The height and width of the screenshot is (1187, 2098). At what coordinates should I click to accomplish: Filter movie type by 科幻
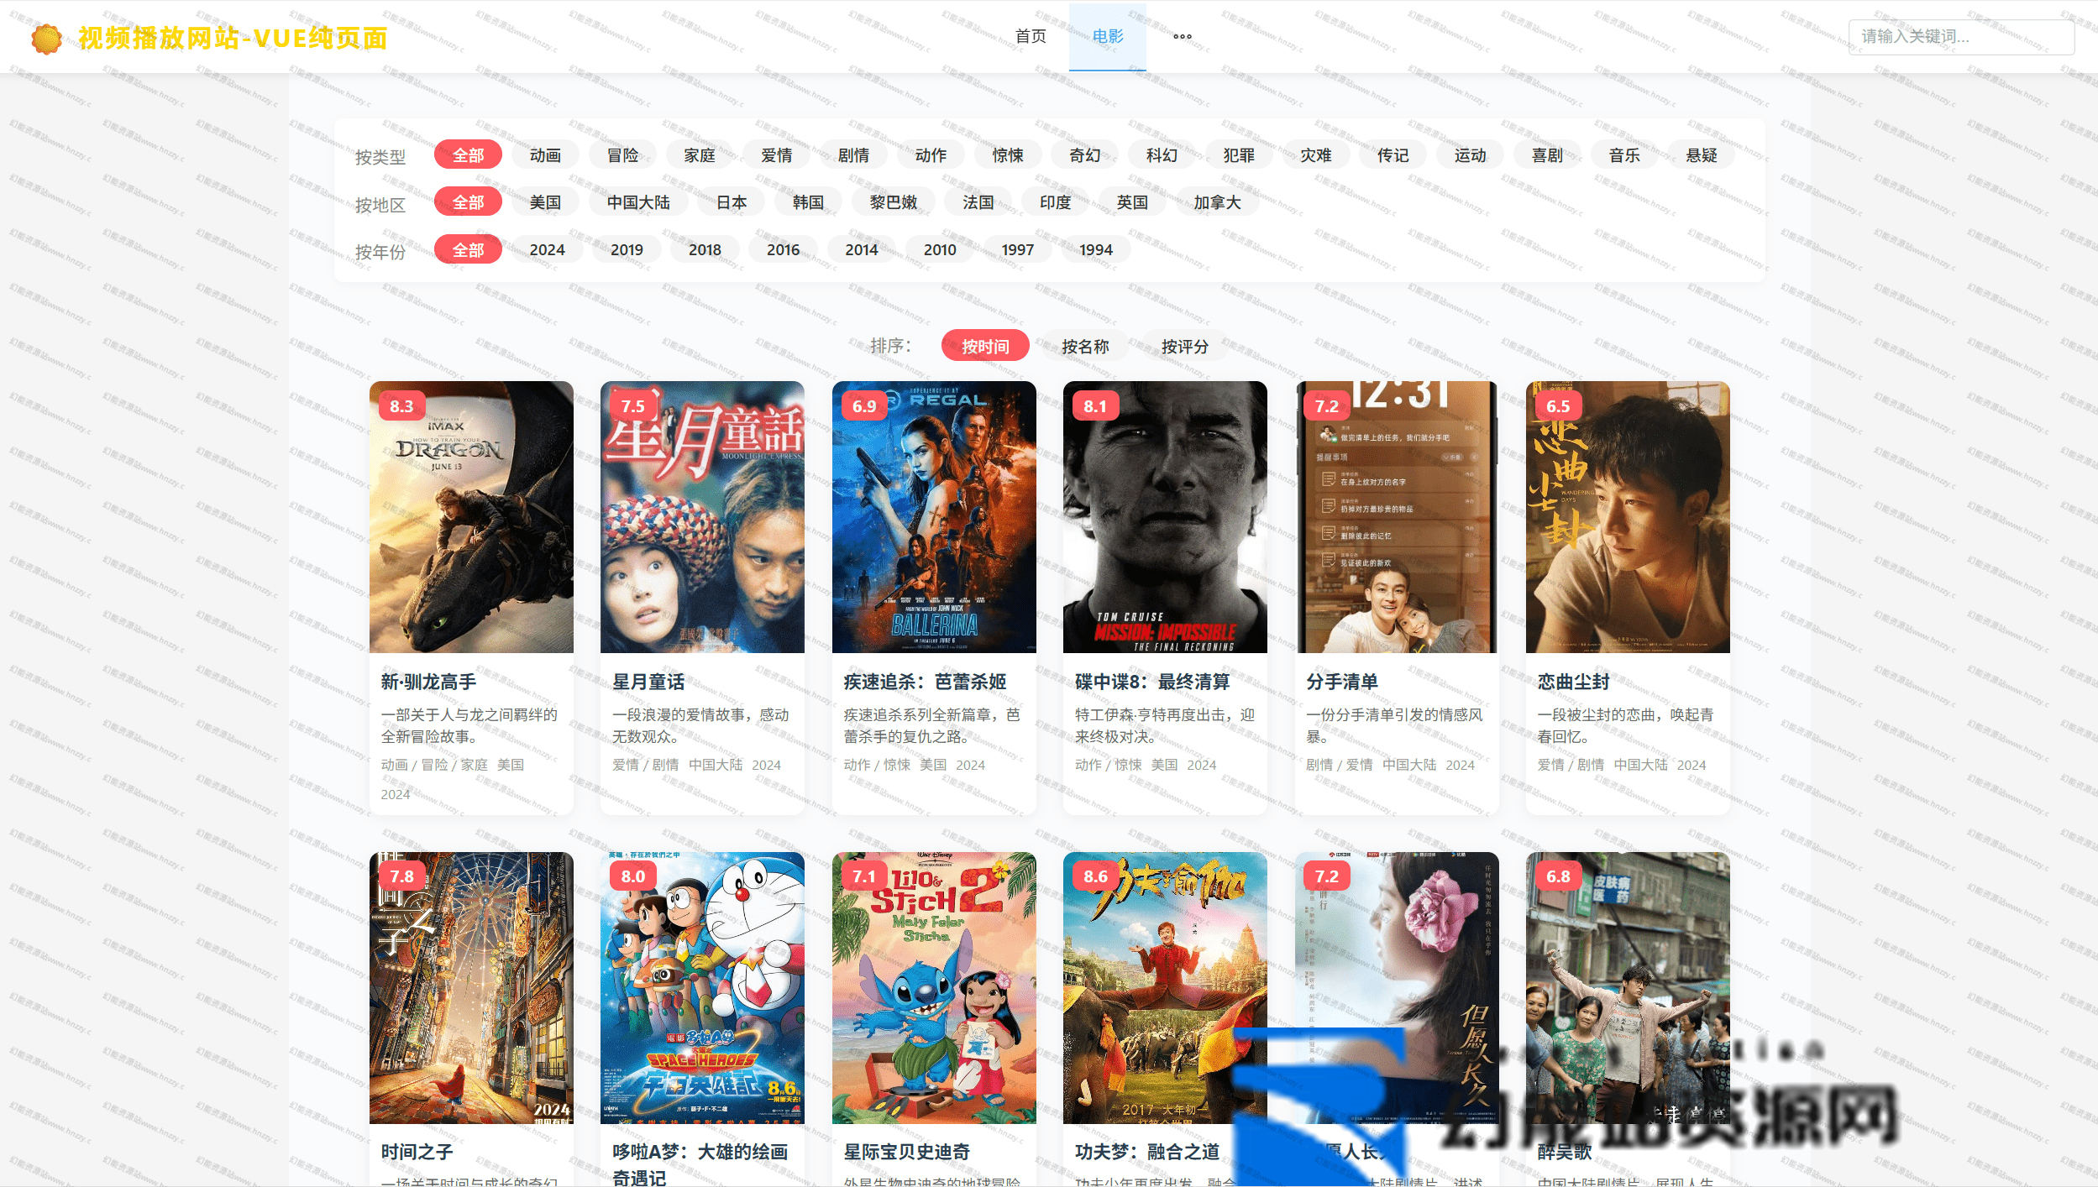(x=1162, y=155)
